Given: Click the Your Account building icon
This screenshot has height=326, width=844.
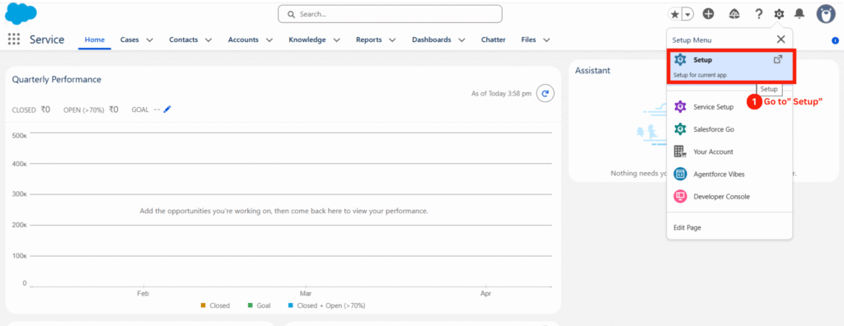Looking at the screenshot, I should [x=680, y=151].
